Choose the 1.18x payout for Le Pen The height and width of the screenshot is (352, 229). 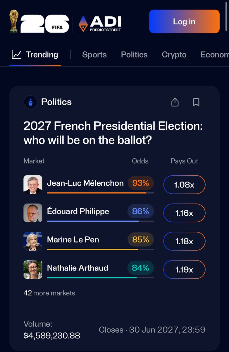(184, 241)
